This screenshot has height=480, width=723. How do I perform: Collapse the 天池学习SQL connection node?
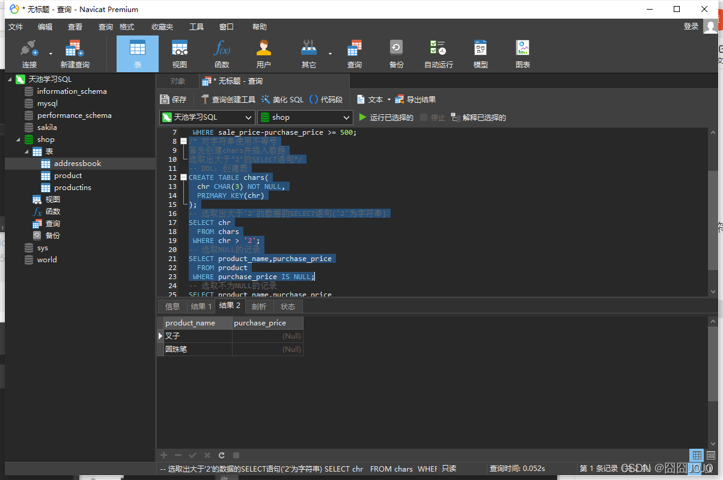coord(10,79)
